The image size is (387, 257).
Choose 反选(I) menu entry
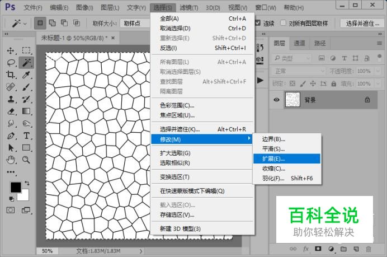pos(202,48)
